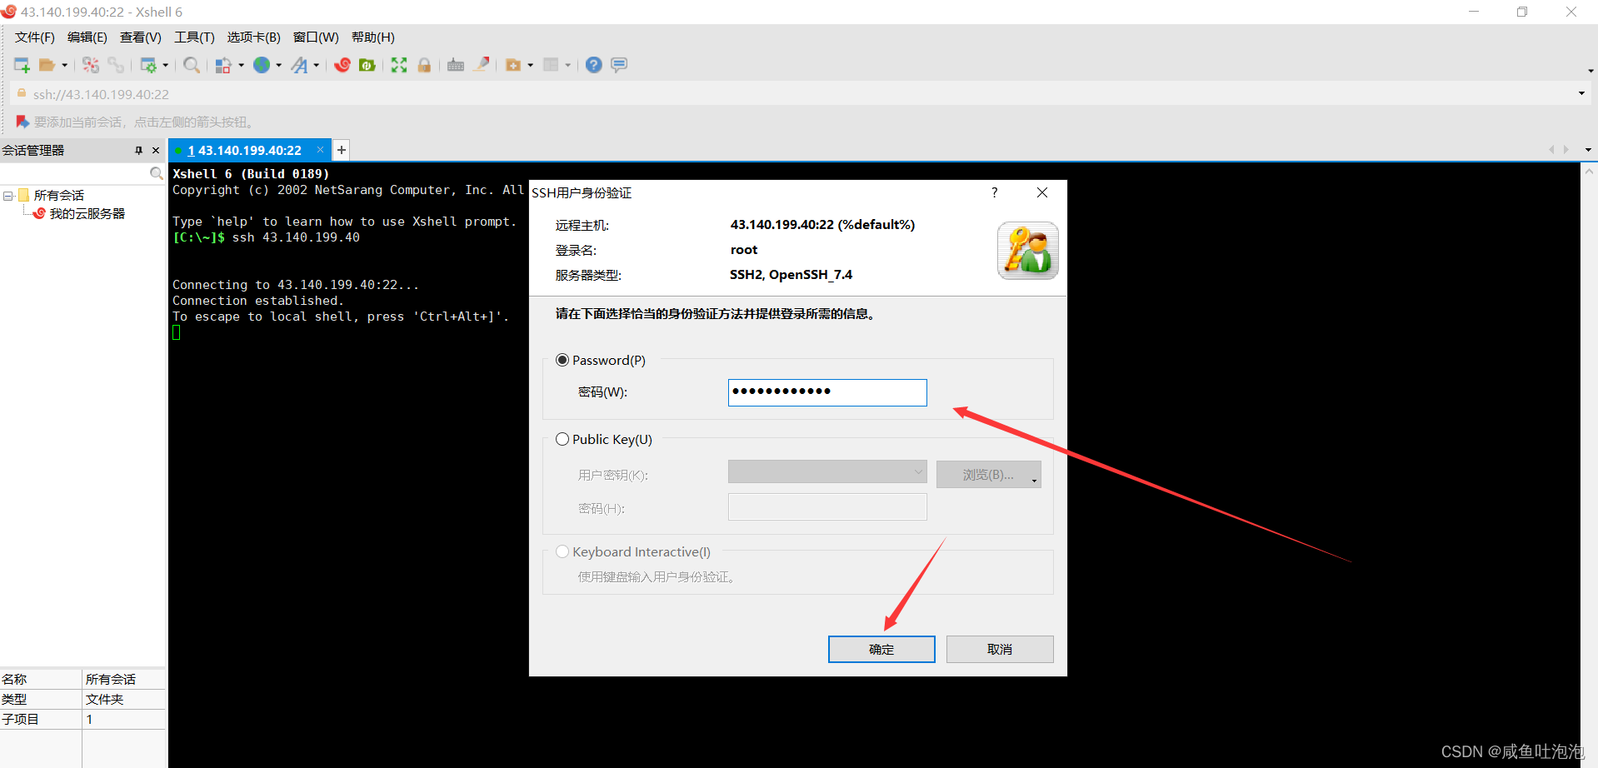The height and width of the screenshot is (768, 1598).
Task: Expand the Properties gear dropdown arrow
Action: 165,65
